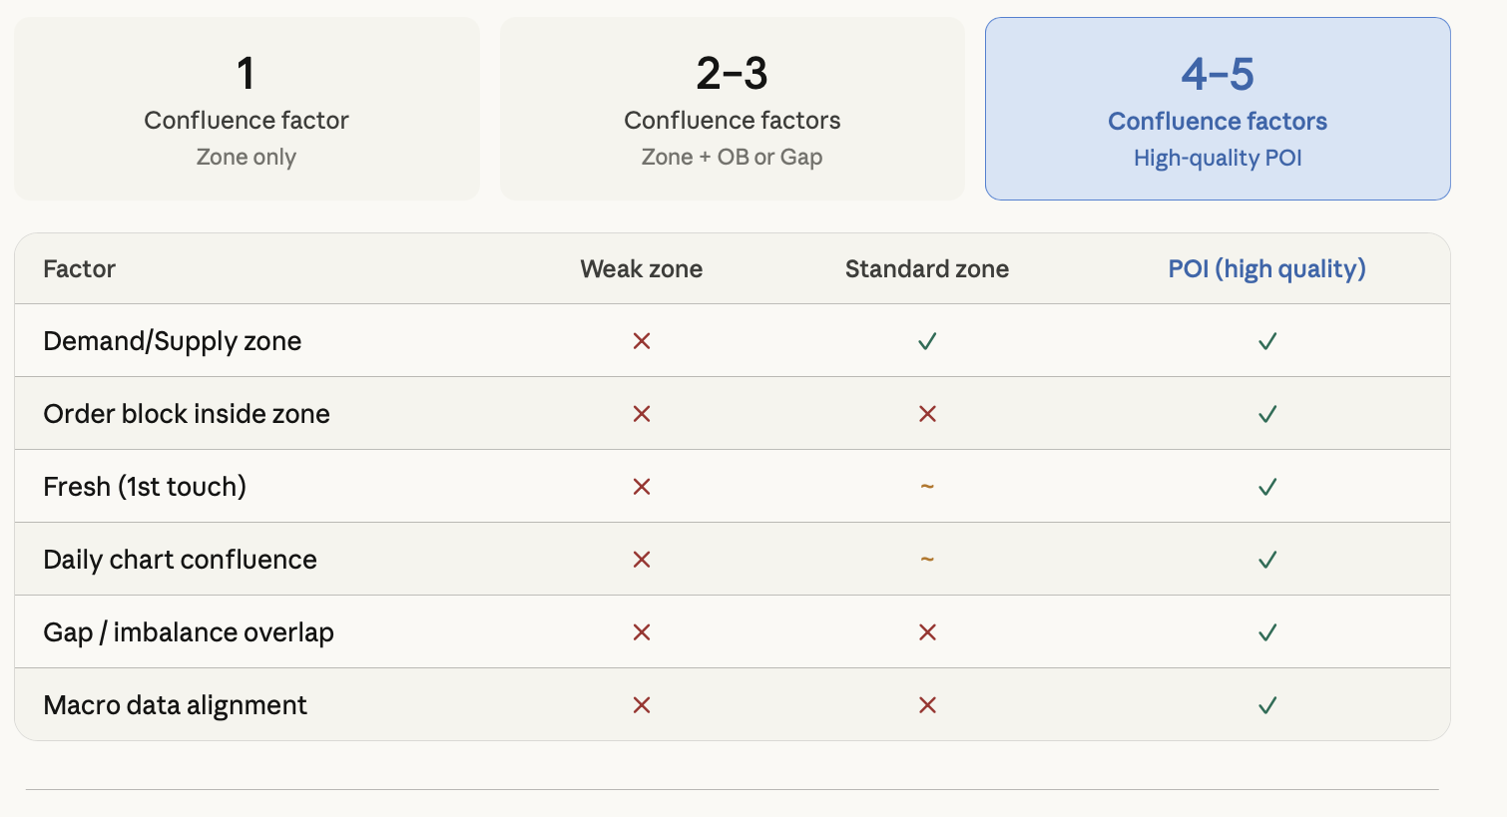The image size is (1507, 817).
Task: Select the 1 Confluence factor card
Action: click(x=247, y=109)
